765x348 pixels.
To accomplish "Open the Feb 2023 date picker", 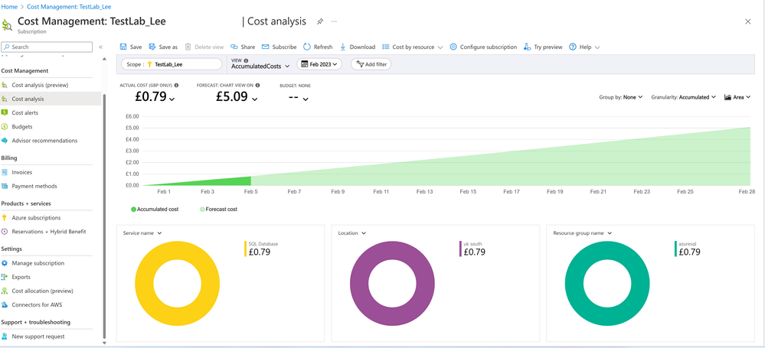I will (x=319, y=63).
